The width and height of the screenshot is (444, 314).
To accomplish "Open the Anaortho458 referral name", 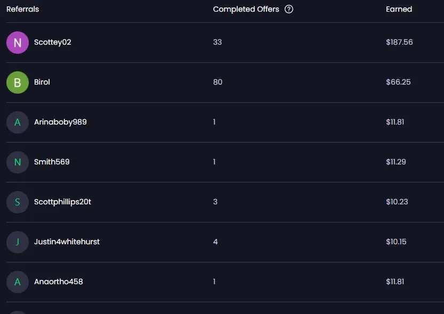I will coord(58,282).
